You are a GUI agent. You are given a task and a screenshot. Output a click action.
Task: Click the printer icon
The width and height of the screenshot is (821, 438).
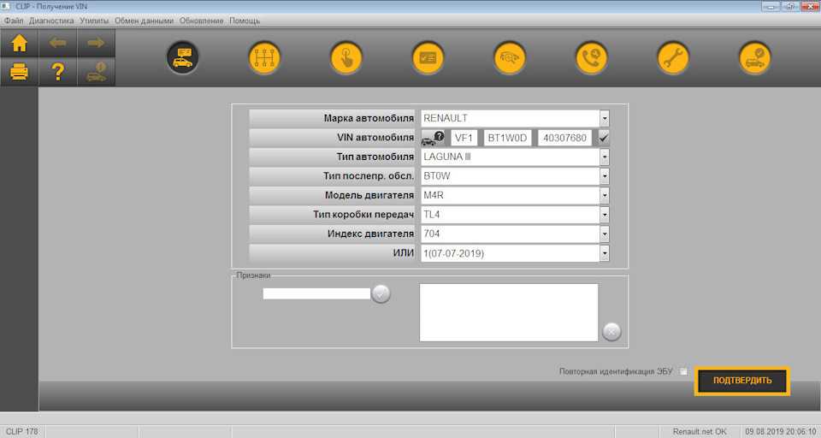pos(19,72)
